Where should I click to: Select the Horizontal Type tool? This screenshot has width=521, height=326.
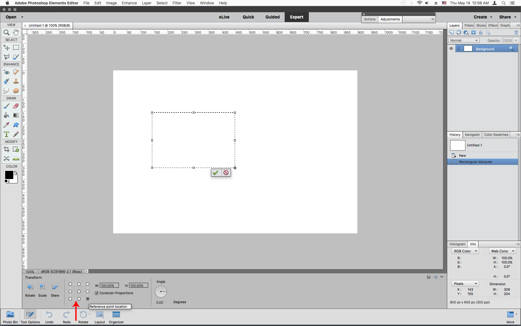6,134
